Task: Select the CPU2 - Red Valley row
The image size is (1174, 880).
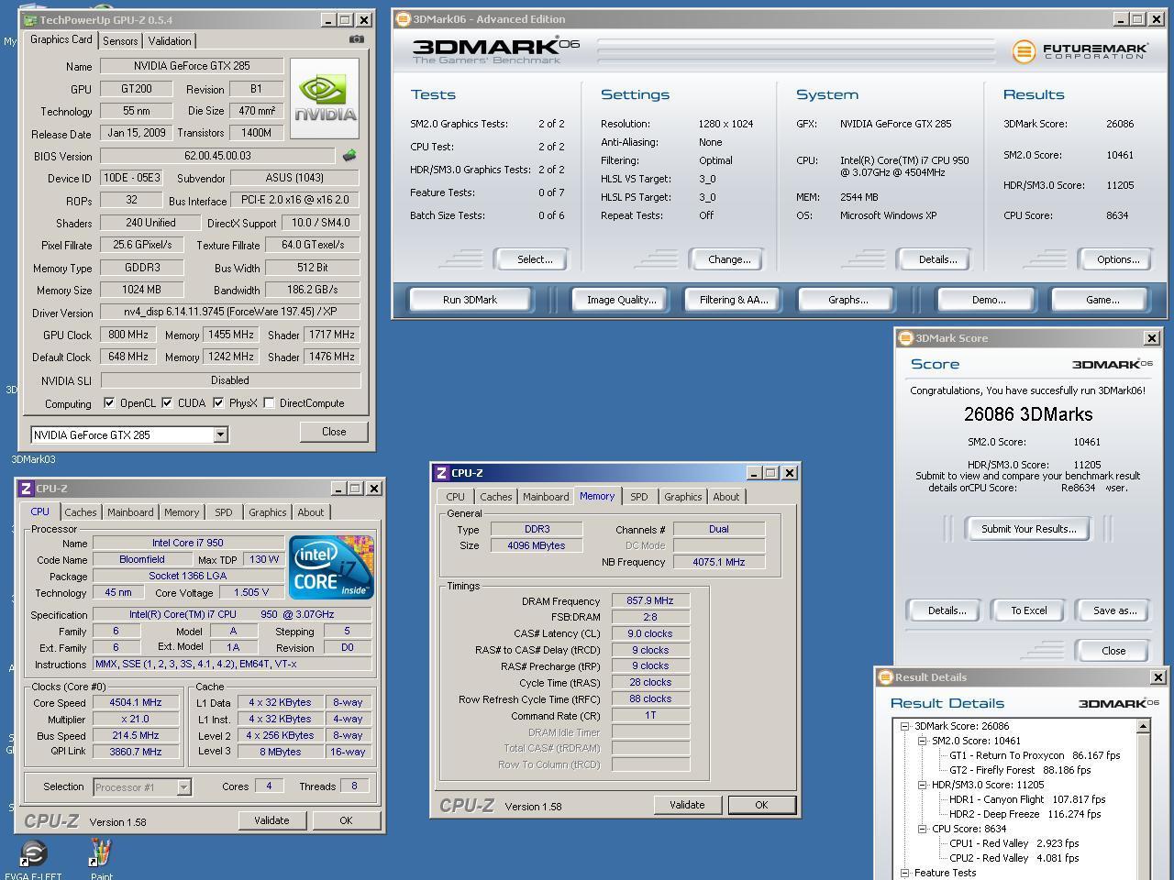Action: (1013, 858)
